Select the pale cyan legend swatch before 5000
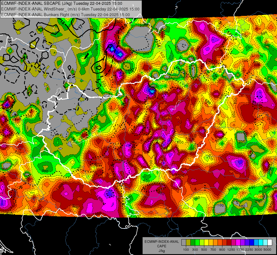Screen dimensions: 277x255 tap(265, 243)
